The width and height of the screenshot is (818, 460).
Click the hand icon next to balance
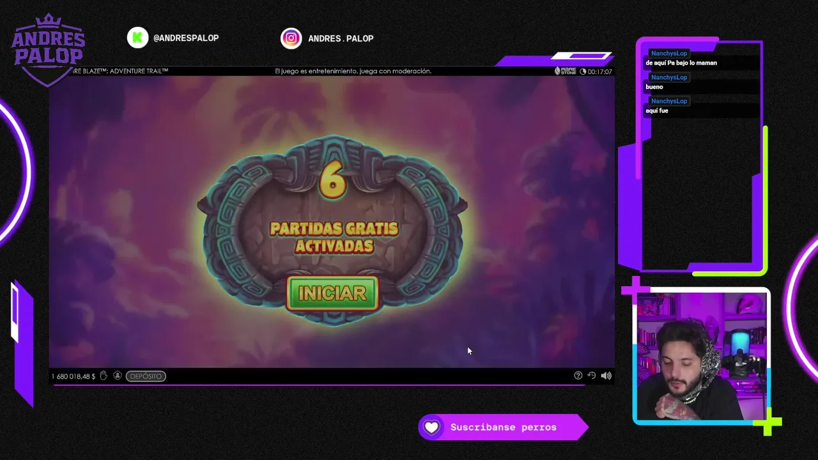click(104, 376)
